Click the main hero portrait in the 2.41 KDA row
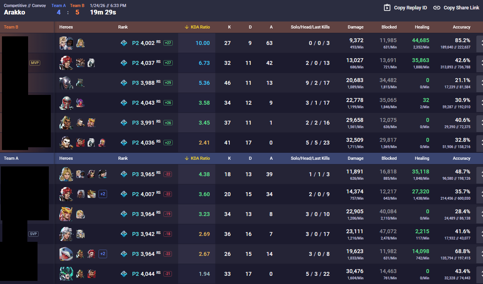The width and height of the screenshot is (483, 284). 66,143
